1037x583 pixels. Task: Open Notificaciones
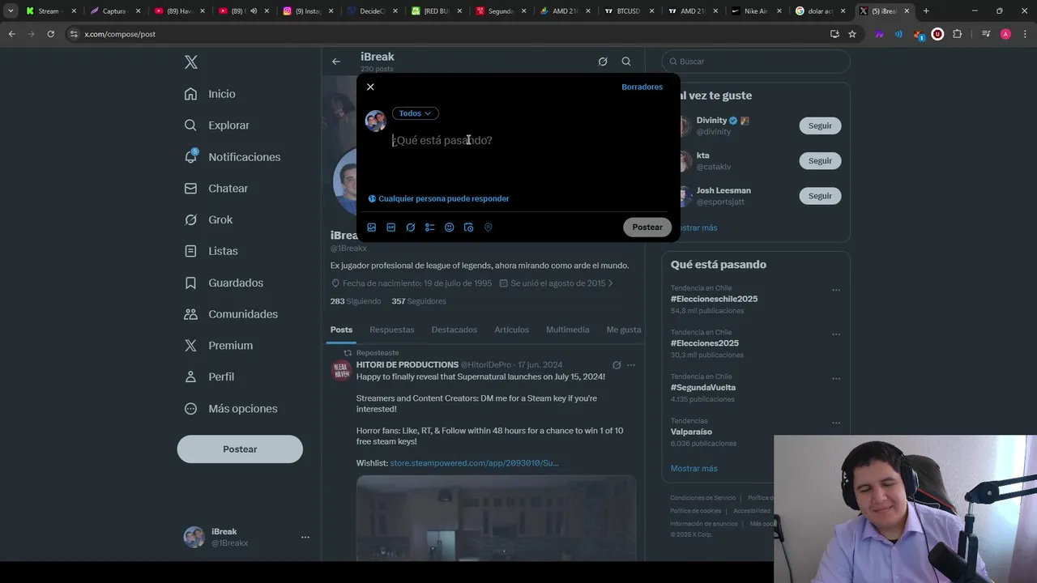pos(232,157)
